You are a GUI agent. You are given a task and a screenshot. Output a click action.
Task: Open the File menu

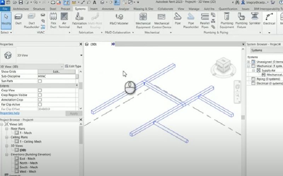tap(5, 8)
